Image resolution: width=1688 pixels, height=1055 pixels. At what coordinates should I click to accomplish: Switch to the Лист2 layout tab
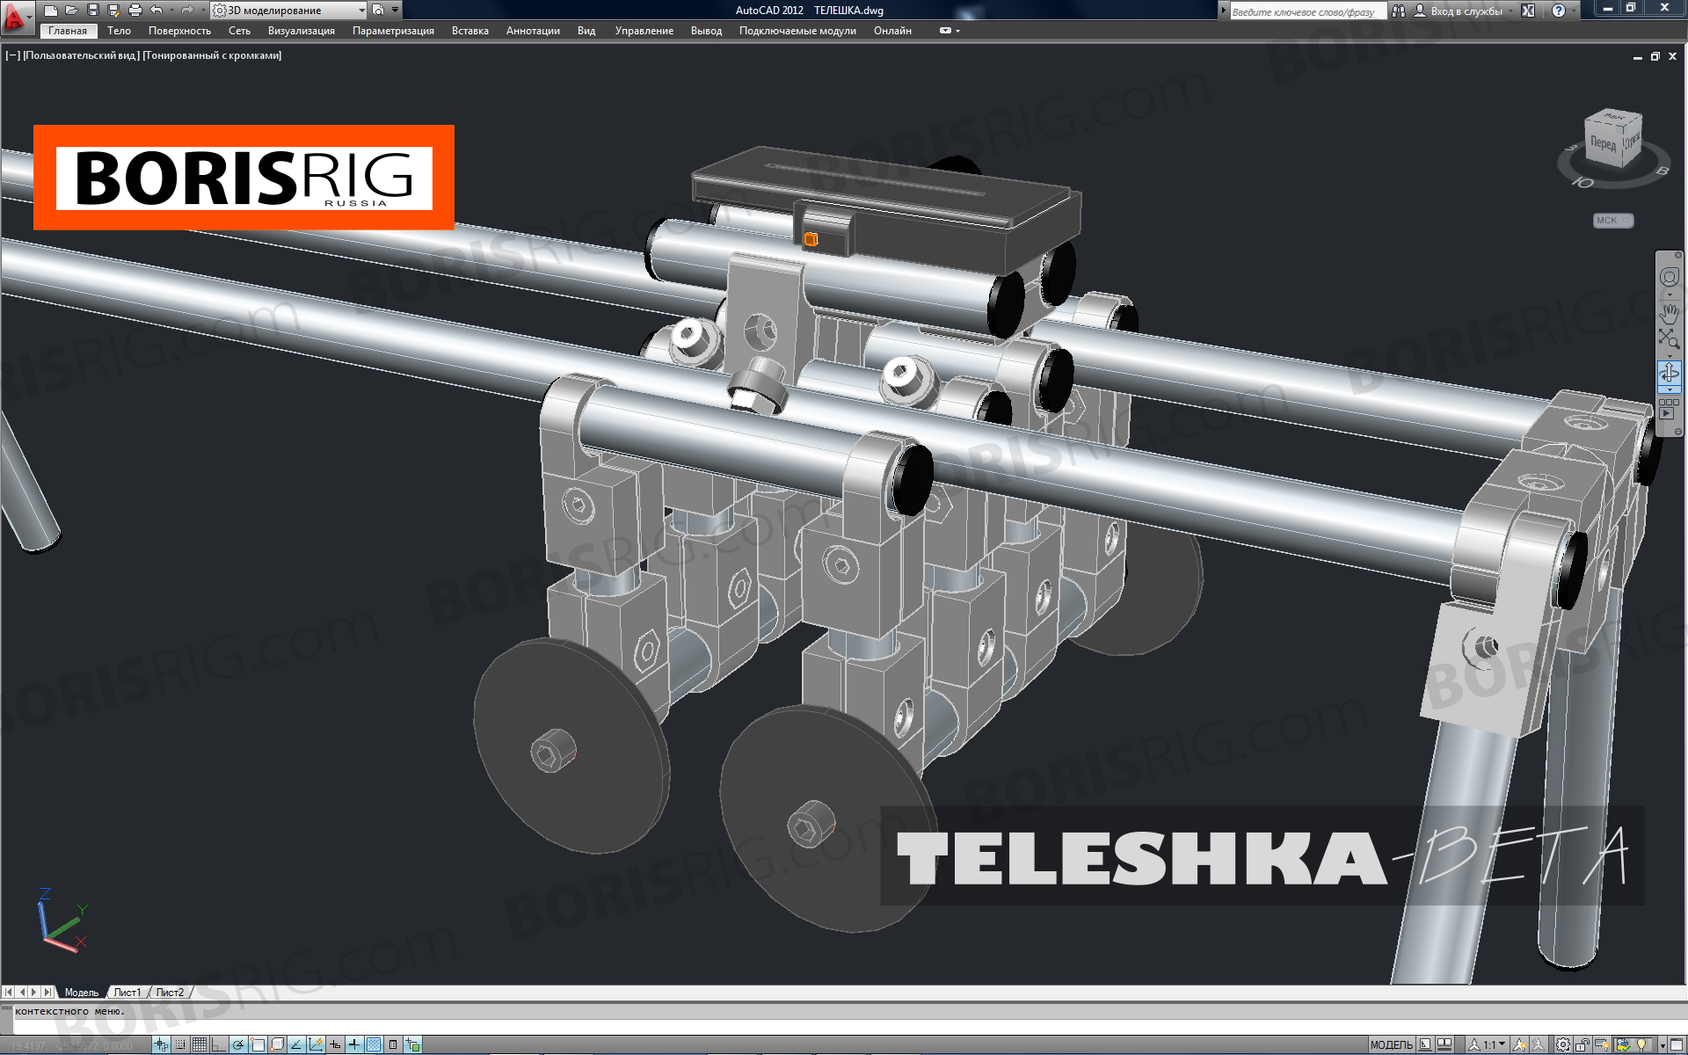tap(171, 993)
